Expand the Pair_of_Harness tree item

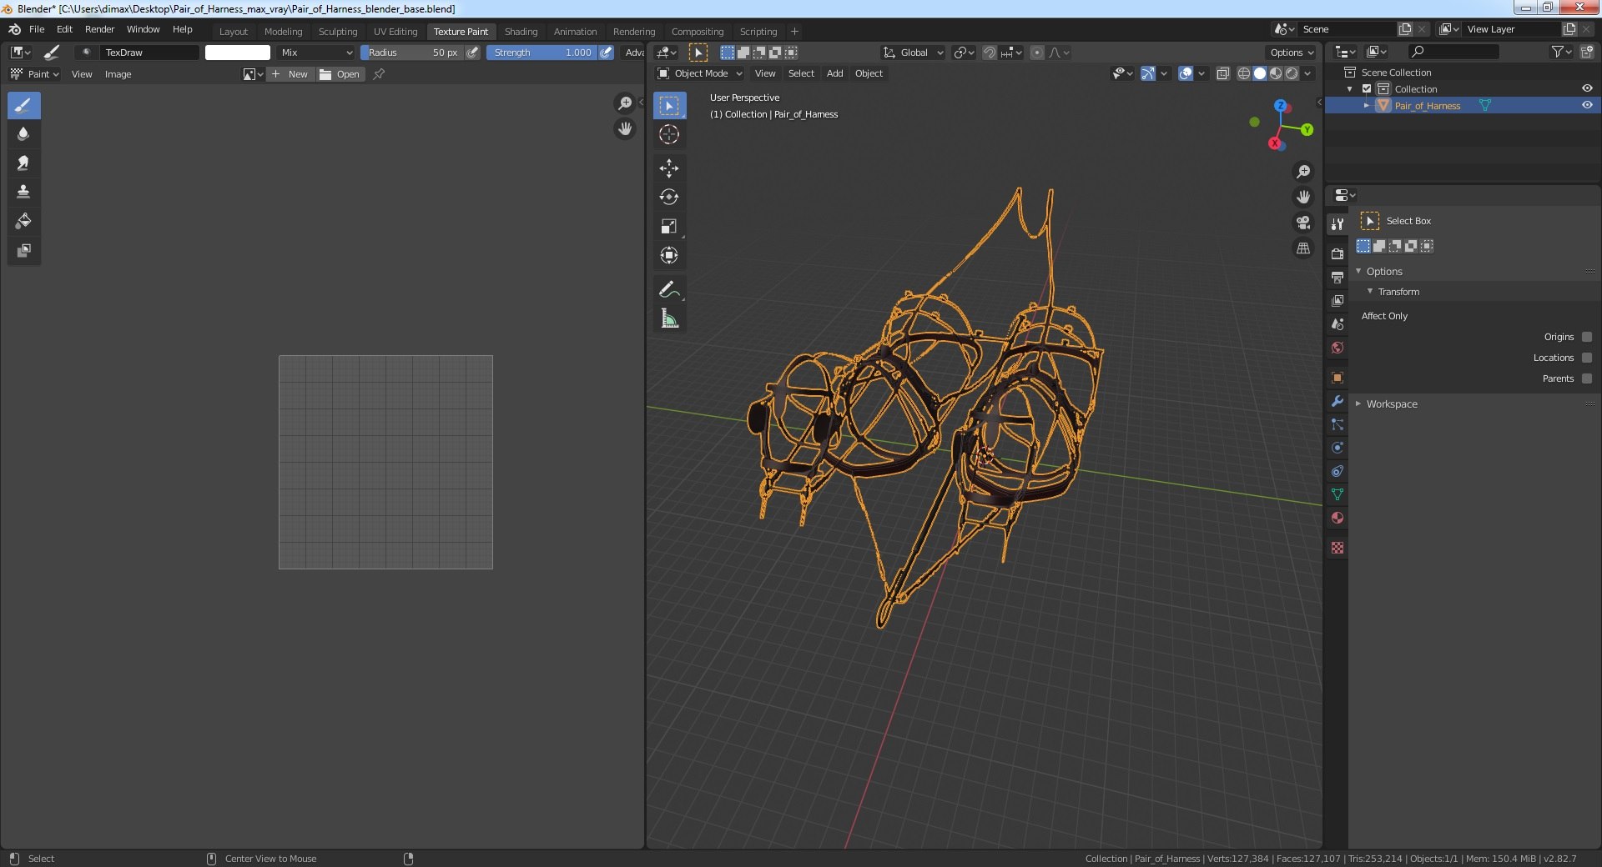coord(1367,105)
